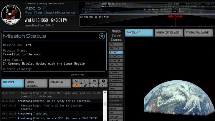Open the help question mark button
The image size is (215, 121).
103,81
